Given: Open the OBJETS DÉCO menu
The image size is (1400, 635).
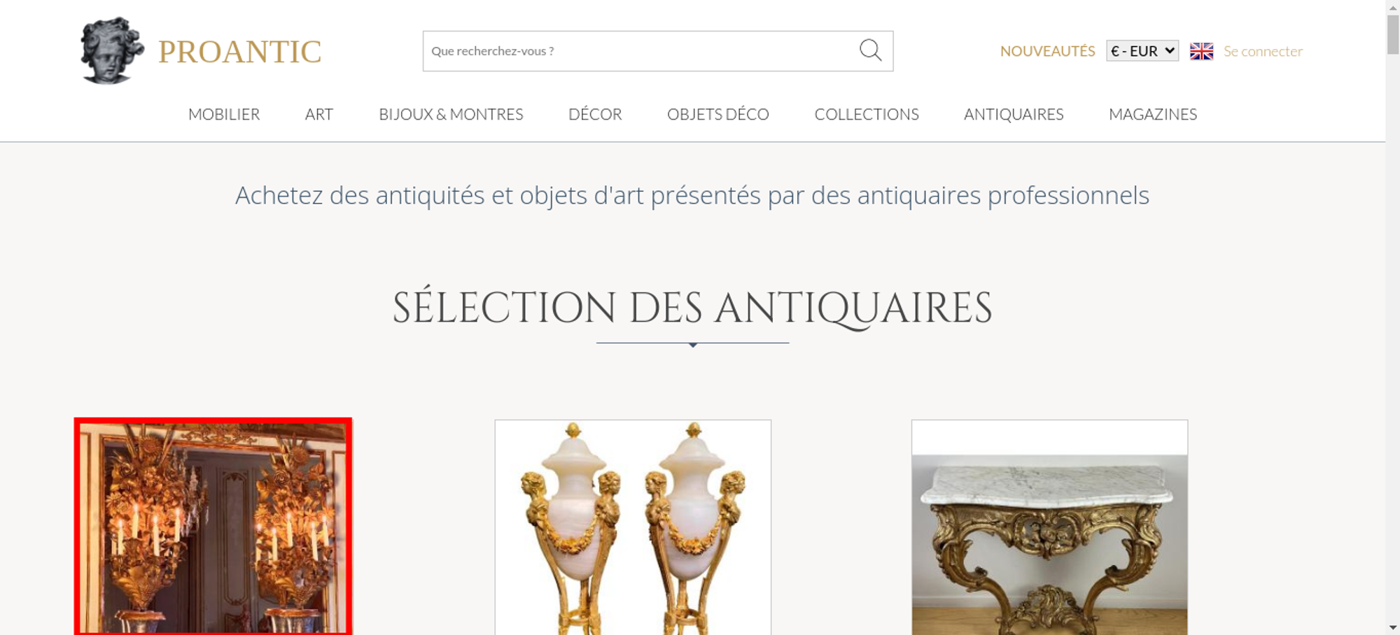Looking at the screenshot, I should tap(718, 114).
